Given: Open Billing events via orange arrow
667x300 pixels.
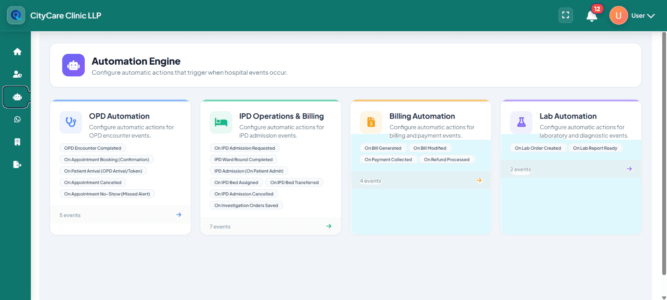Looking at the screenshot, I should pyautogui.click(x=479, y=181).
